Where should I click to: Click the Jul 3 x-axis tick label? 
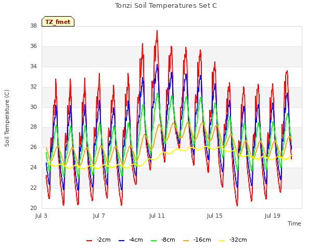41,216
